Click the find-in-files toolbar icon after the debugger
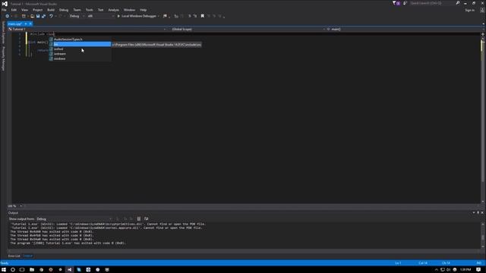Viewport: 486px width, 273px height. point(165,16)
